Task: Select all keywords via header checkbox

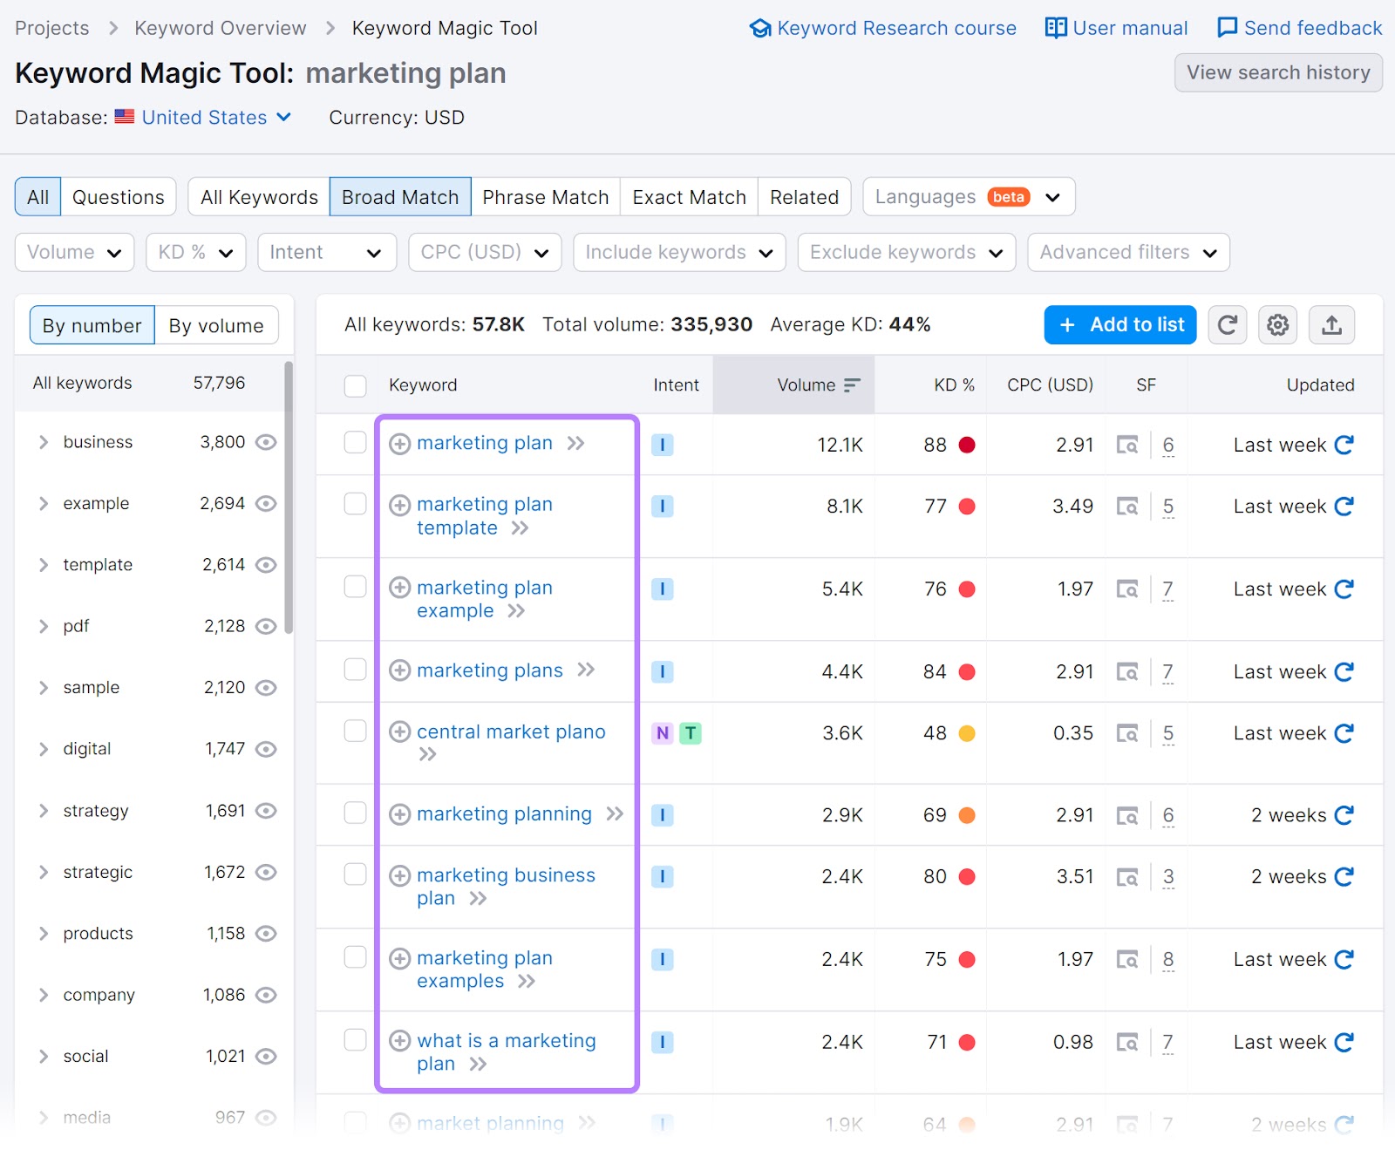Action: [x=355, y=385]
